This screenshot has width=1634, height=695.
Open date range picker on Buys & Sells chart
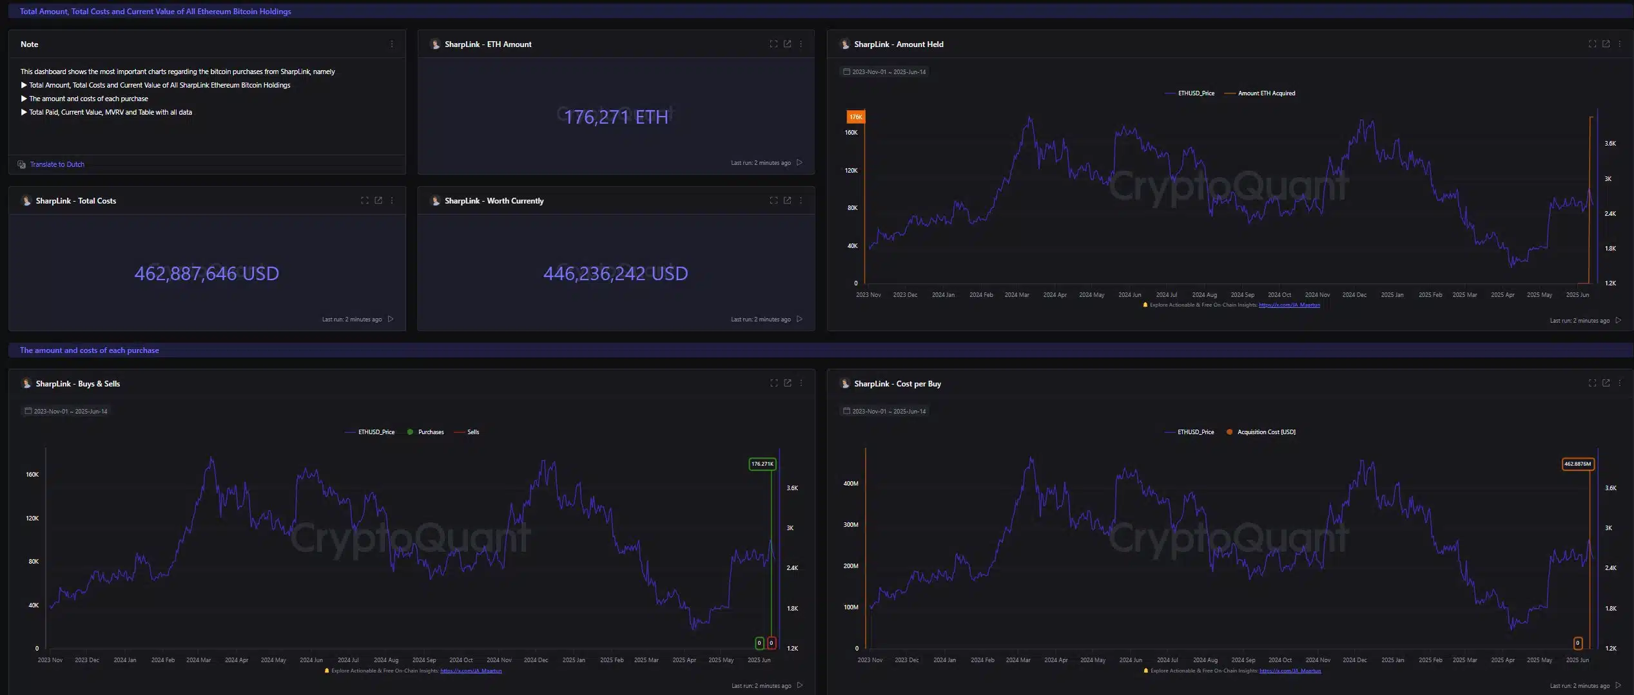66,411
